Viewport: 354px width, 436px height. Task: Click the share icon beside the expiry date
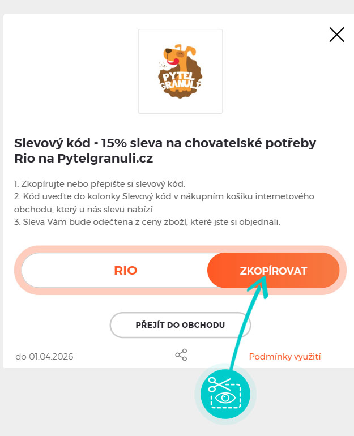181,355
